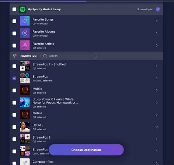The image size is (174, 165).
Task: Click the Playlists (20) header label
Action: (x=28, y=56)
